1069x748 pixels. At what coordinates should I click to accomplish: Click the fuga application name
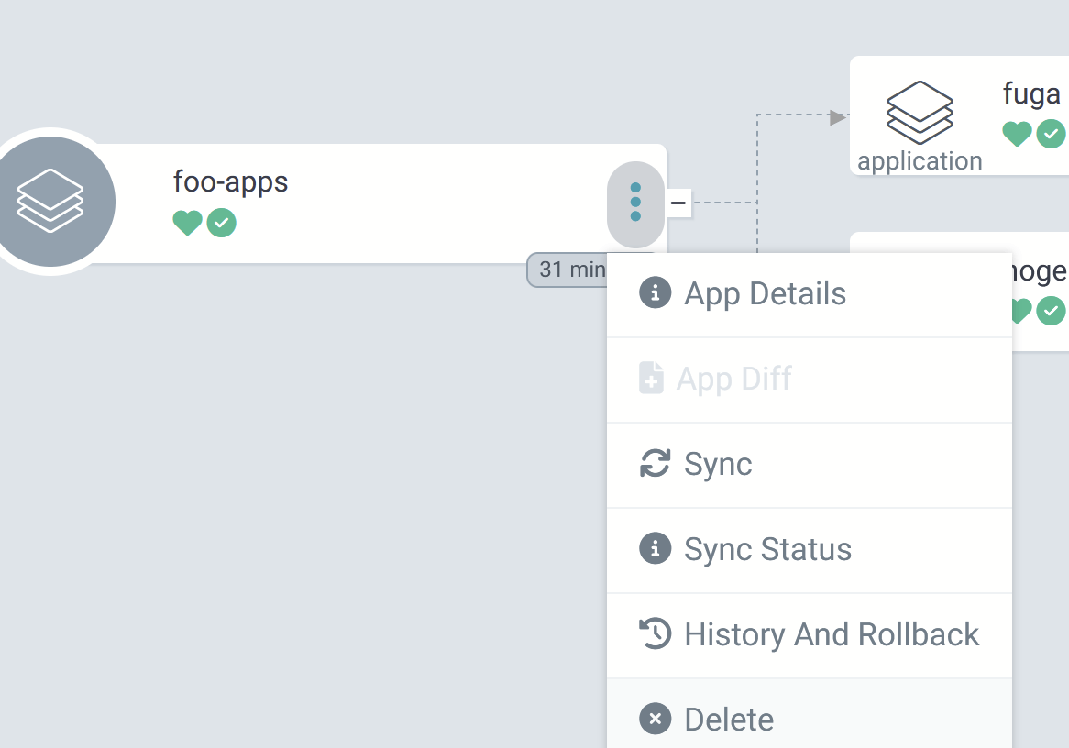point(1031,93)
